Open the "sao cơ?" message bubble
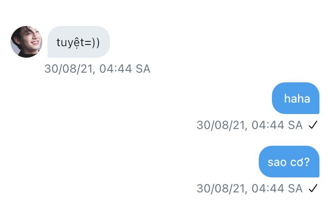 coord(289,162)
